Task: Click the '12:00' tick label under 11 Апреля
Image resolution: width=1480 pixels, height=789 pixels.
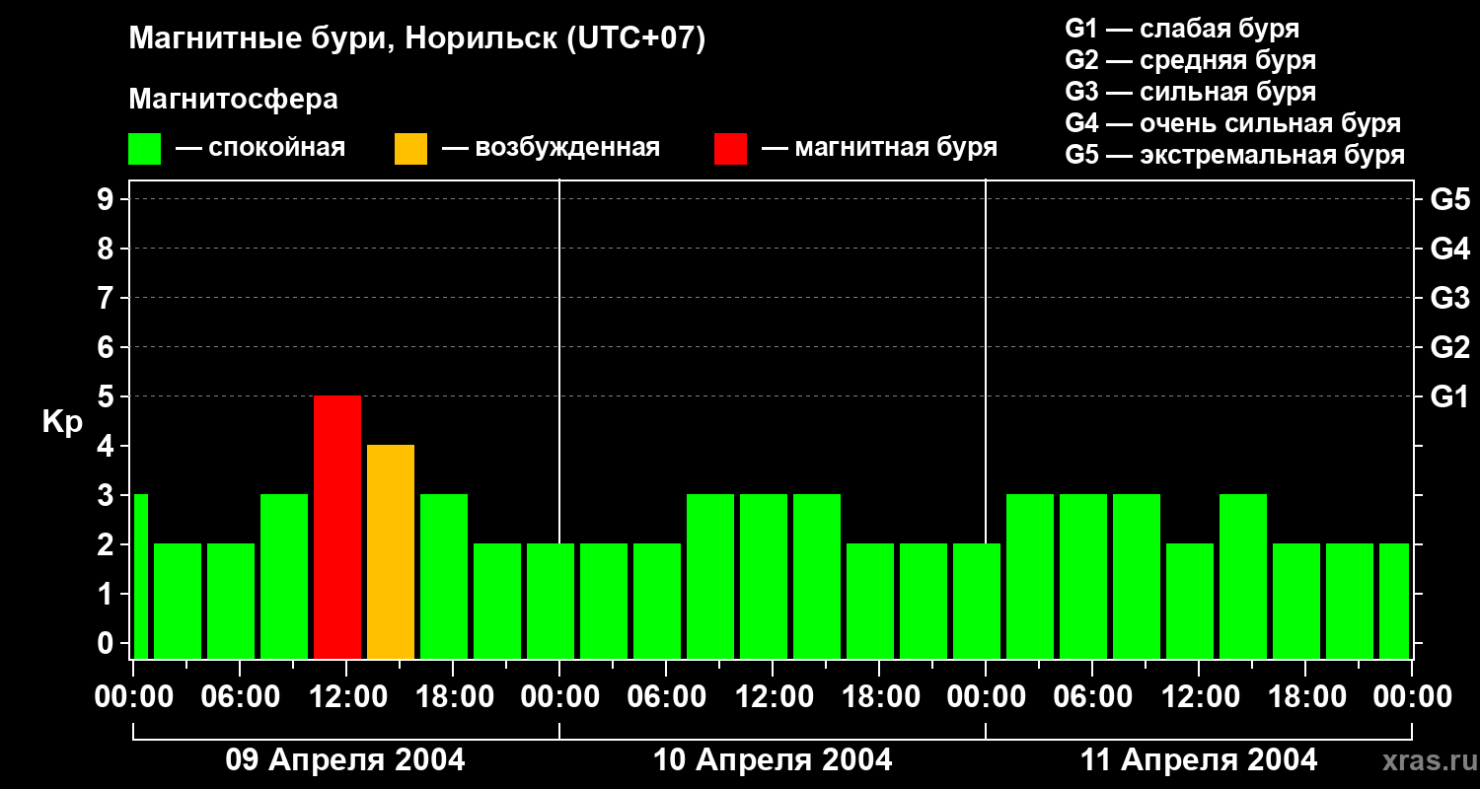Action: click(x=1199, y=697)
